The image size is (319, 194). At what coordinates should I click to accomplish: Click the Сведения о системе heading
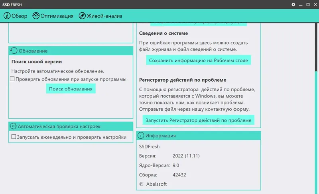(x=163, y=33)
